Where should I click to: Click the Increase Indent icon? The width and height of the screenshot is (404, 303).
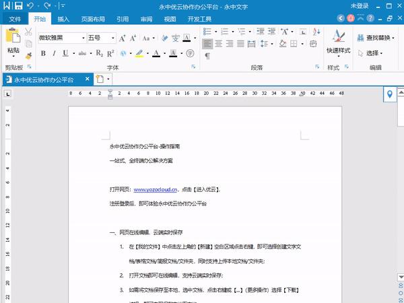271,32
